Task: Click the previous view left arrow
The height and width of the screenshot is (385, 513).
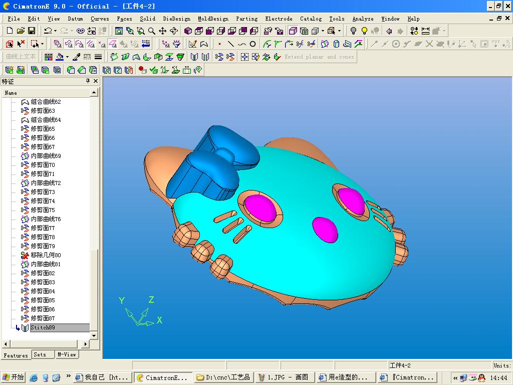Action: coord(389,31)
